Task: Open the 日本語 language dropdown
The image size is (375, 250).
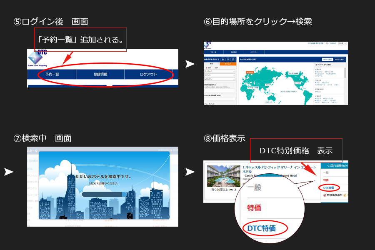Action: (342, 43)
